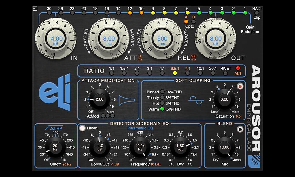Select the 6.5:1 ratio
The height and width of the screenshot is (177, 295).
point(175,73)
